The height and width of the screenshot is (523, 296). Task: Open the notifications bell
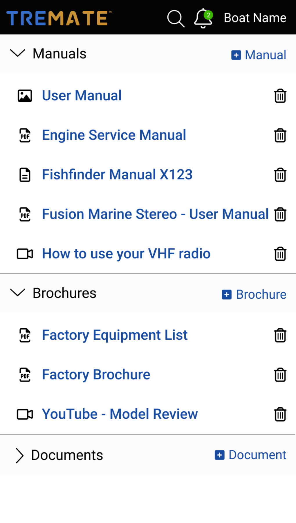tap(203, 18)
